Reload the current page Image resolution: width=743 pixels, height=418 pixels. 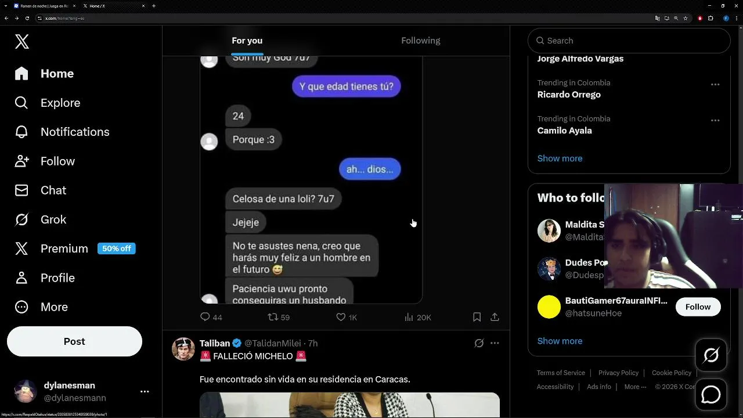click(x=27, y=18)
